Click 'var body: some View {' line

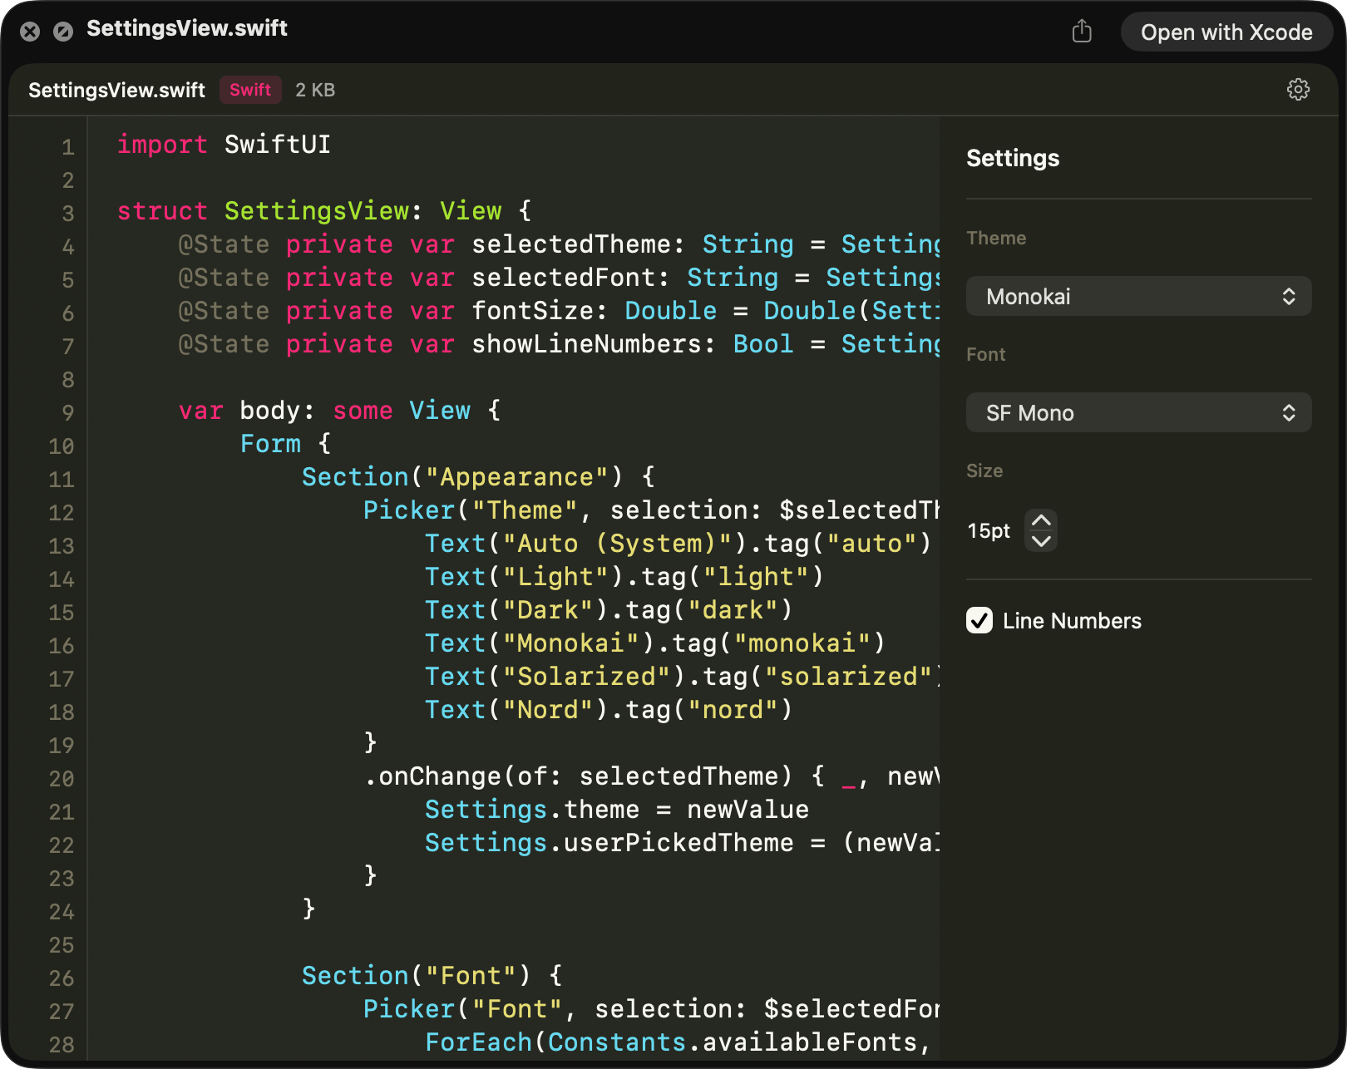click(x=340, y=411)
